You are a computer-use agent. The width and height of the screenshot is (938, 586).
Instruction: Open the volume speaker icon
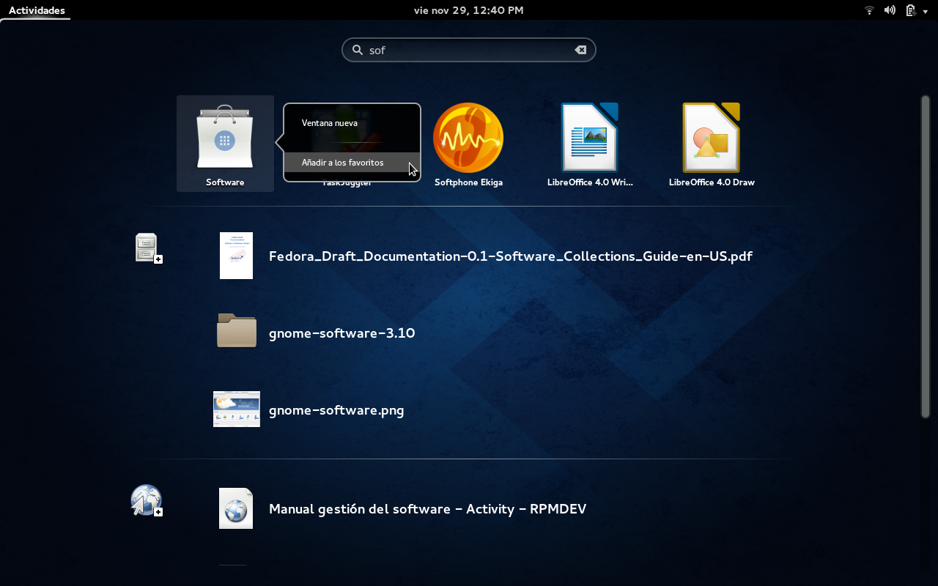coord(890,10)
